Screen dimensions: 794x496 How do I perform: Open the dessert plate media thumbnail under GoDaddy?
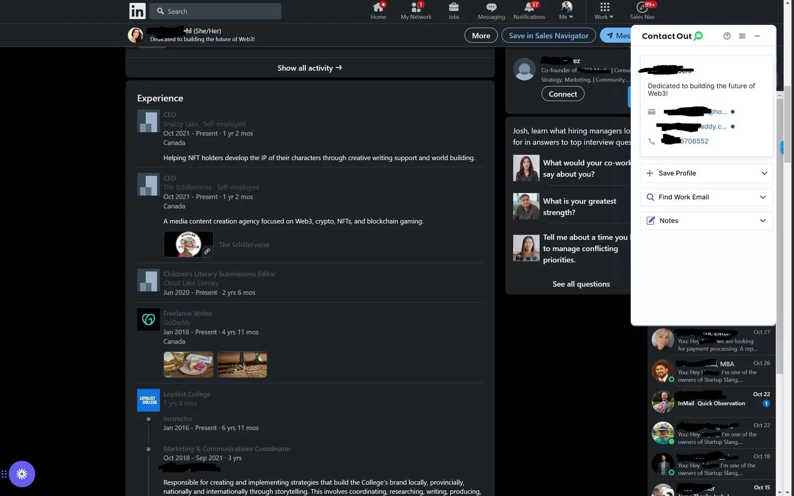pos(189,365)
